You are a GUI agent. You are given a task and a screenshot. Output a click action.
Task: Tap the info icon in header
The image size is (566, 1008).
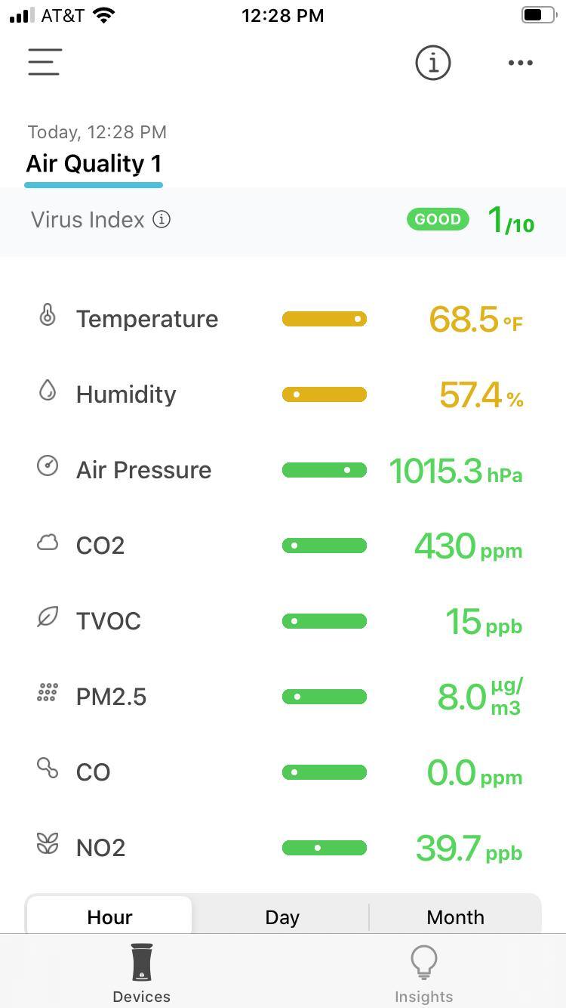pos(432,63)
